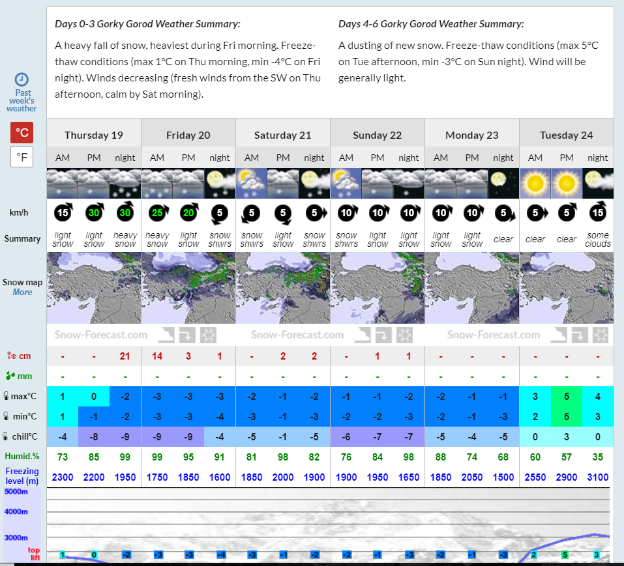This screenshot has width=624, height=566.
Task: Switch temperature units to °F
Action: [x=22, y=157]
